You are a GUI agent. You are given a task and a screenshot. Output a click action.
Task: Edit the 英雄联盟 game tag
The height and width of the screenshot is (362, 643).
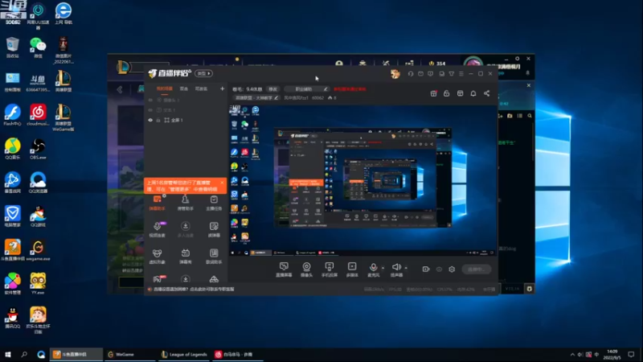pyautogui.click(x=256, y=98)
